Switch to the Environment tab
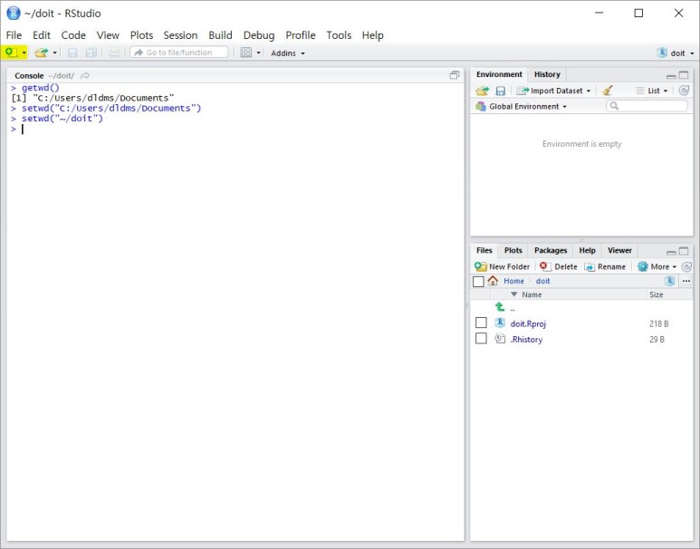This screenshot has width=700, height=549. (x=499, y=74)
